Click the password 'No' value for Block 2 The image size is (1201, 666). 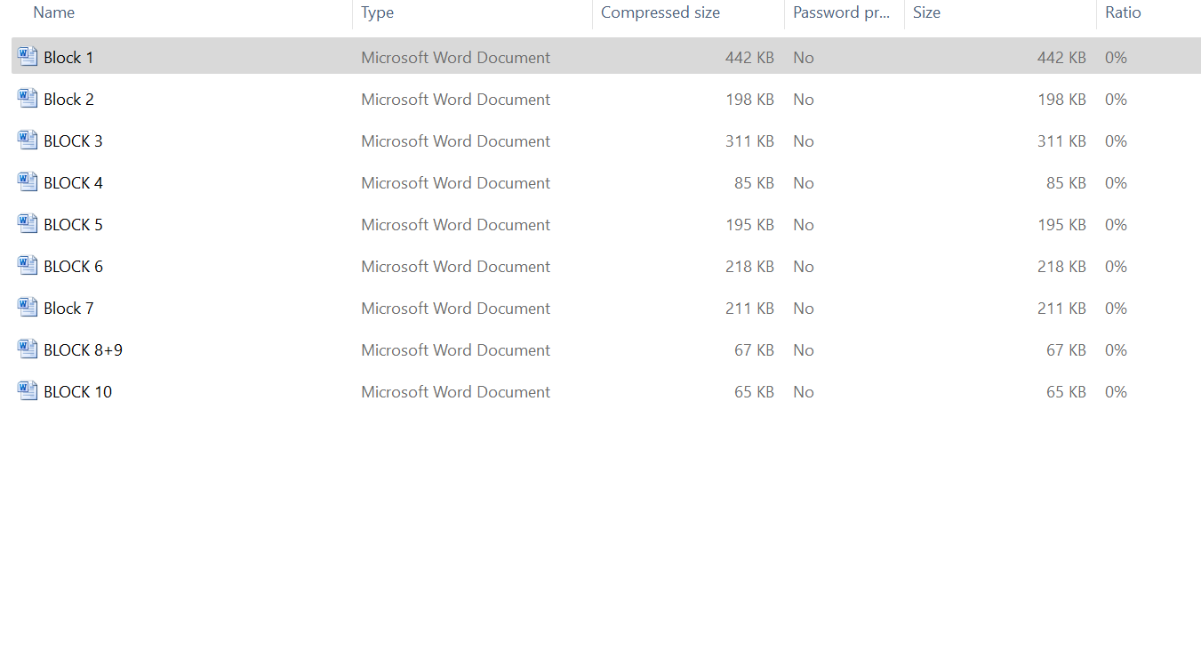click(x=804, y=100)
